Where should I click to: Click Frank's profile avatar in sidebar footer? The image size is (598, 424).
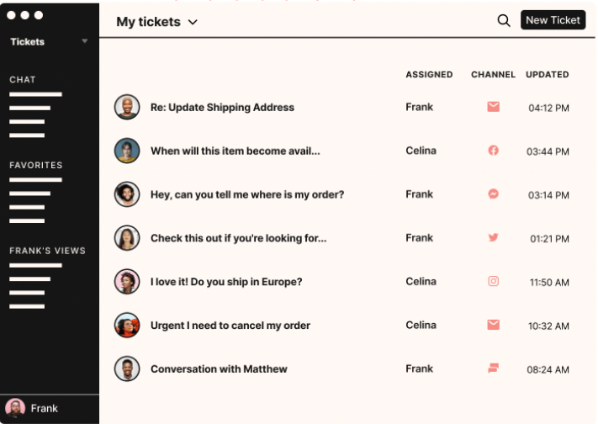coord(15,408)
